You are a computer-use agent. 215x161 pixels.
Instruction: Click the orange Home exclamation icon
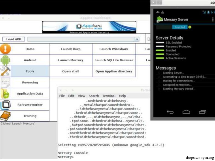tap(5, 49)
